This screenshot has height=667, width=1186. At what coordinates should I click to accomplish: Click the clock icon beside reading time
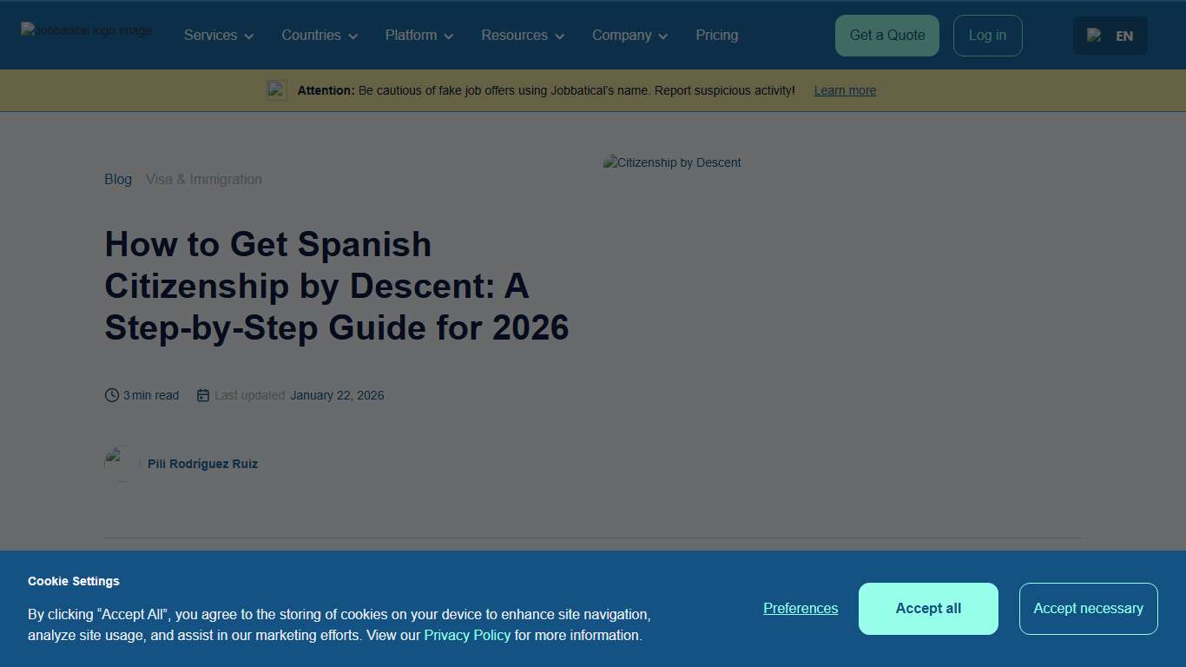point(111,394)
